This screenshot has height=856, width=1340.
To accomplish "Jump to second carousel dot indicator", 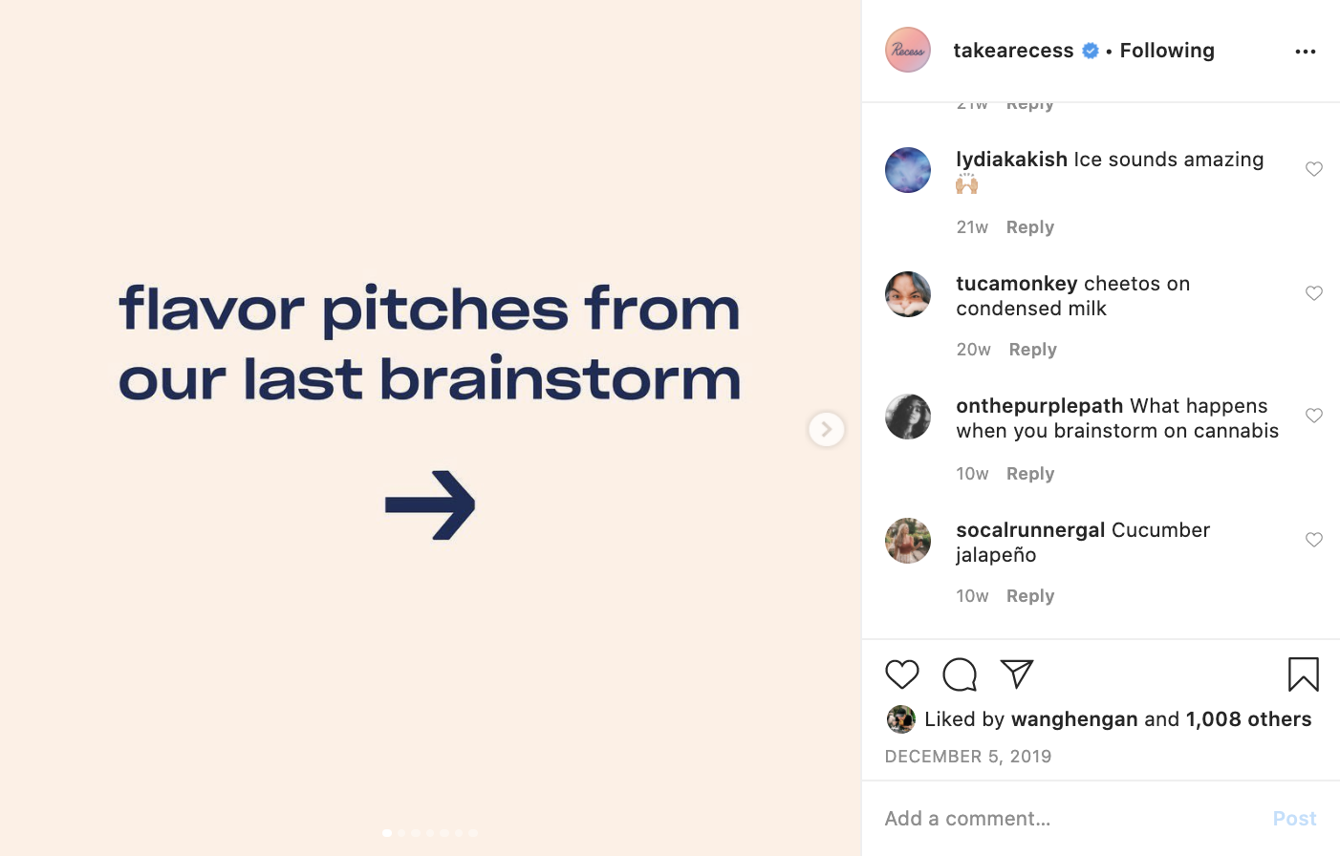I will tap(401, 833).
